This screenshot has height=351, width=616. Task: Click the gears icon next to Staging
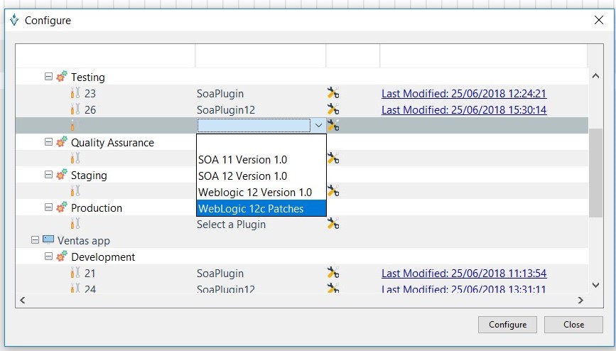pos(61,175)
